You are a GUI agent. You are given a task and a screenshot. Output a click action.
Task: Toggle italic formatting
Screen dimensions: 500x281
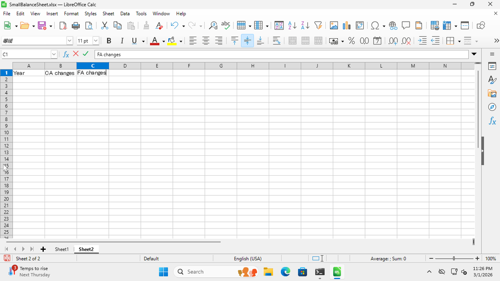click(x=121, y=40)
